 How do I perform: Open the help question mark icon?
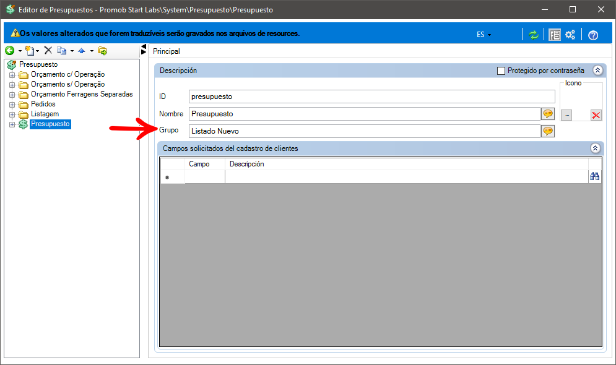click(x=593, y=35)
